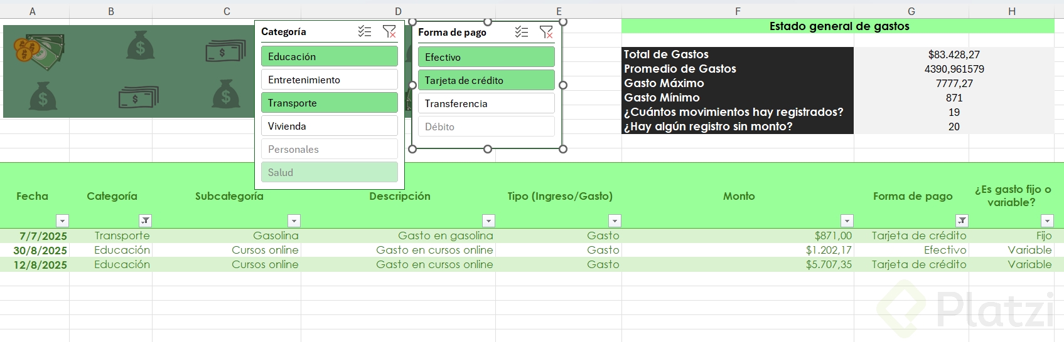The width and height of the screenshot is (1064, 342).
Task: Open the Monto column filter dropdown
Action: 847,220
